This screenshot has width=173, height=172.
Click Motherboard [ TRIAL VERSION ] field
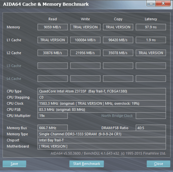[102, 146]
